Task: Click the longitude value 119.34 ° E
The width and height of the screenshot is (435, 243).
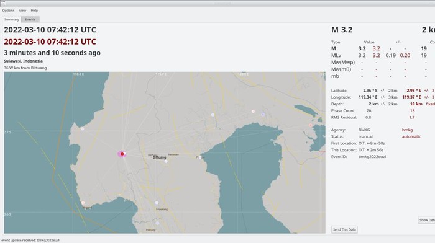Action: tap(368, 97)
